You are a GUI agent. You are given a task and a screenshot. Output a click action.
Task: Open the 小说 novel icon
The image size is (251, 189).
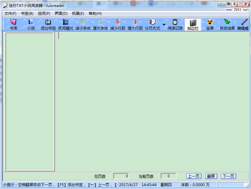(31, 25)
